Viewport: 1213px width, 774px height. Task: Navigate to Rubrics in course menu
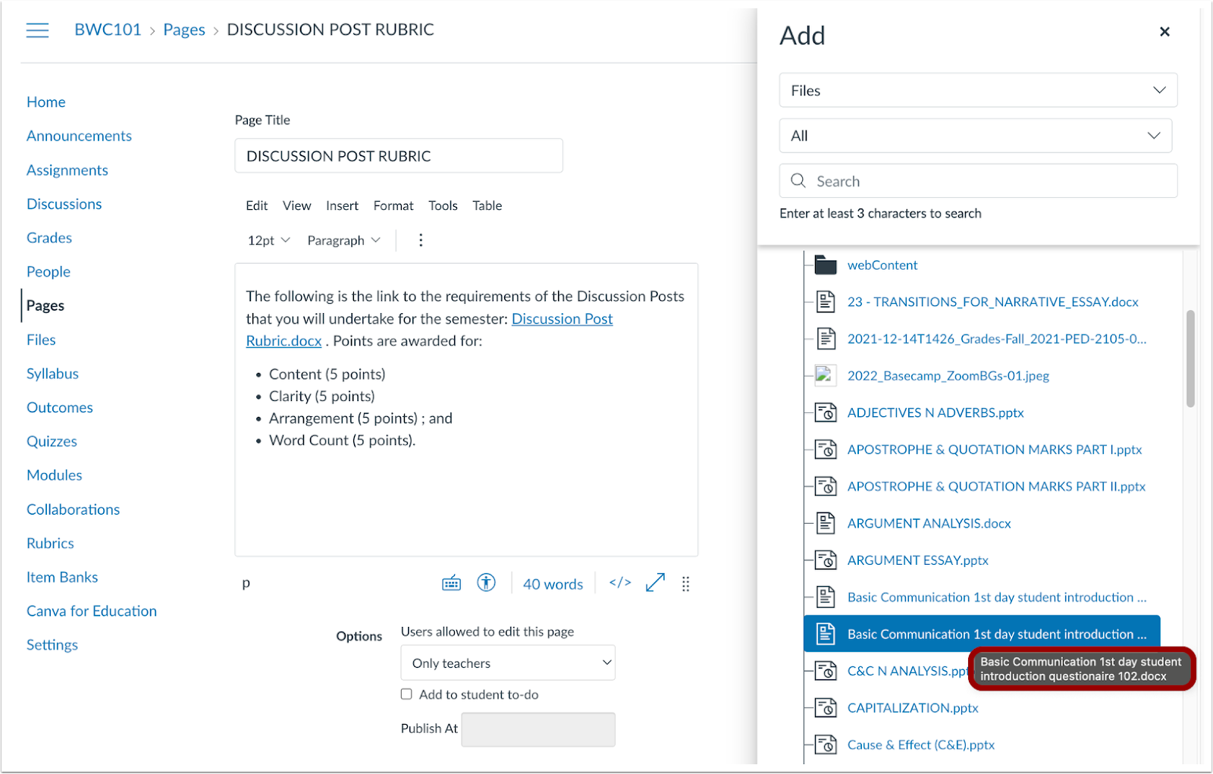click(x=50, y=543)
